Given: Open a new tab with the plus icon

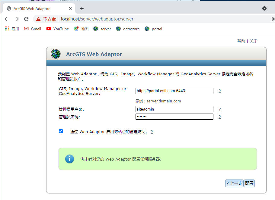Looking at the screenshot, I should [82, 8].
